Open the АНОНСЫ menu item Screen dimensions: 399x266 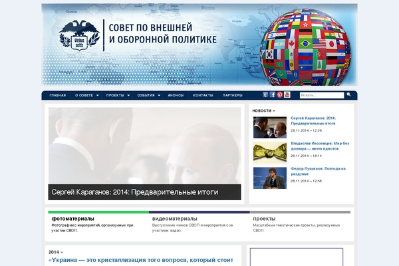click(176, 95)
